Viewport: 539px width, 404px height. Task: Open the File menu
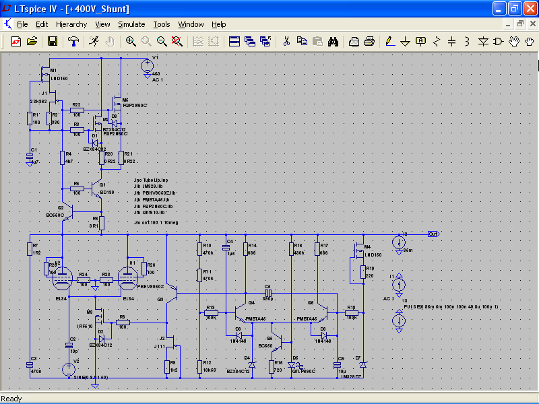[x=22, y=24]
